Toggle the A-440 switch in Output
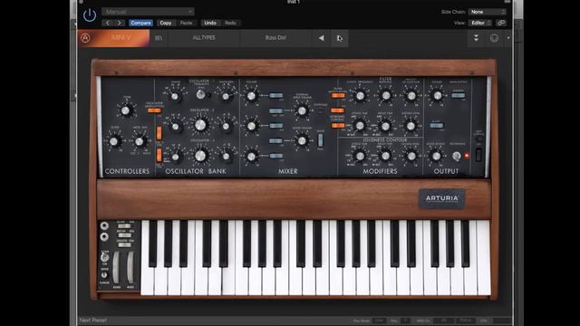 [437, 125]
